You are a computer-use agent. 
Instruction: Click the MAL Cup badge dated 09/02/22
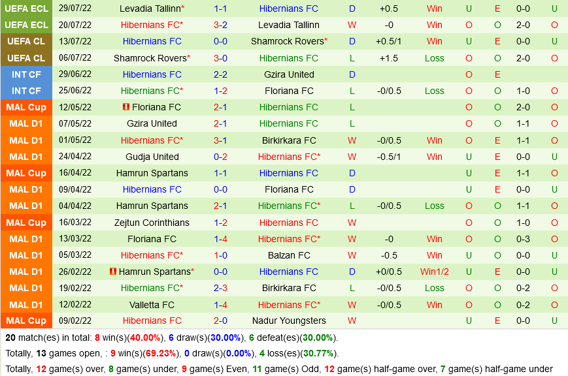point(26,321)
